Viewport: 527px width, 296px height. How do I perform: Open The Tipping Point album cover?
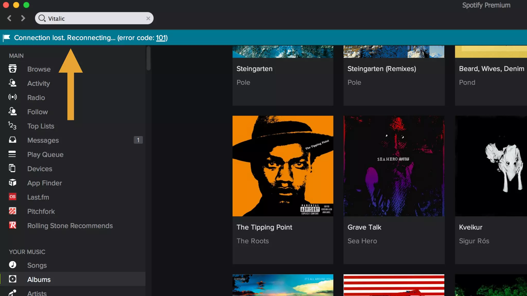[x=283, y=166]
